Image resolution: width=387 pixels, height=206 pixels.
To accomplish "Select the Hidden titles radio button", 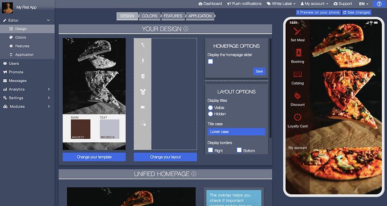I will pyautogui.click(x=210, y=114).
